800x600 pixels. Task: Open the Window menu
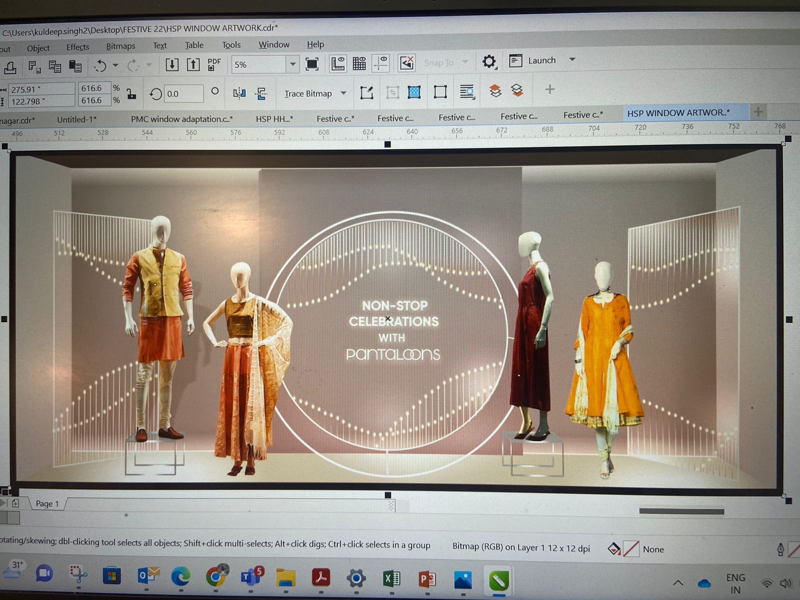274,44
